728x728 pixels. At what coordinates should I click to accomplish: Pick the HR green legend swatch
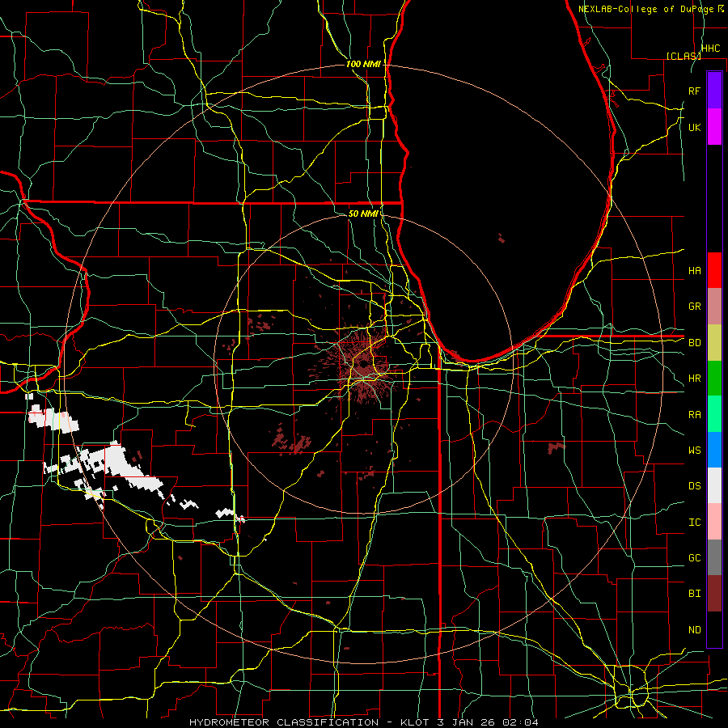(714, 378)
